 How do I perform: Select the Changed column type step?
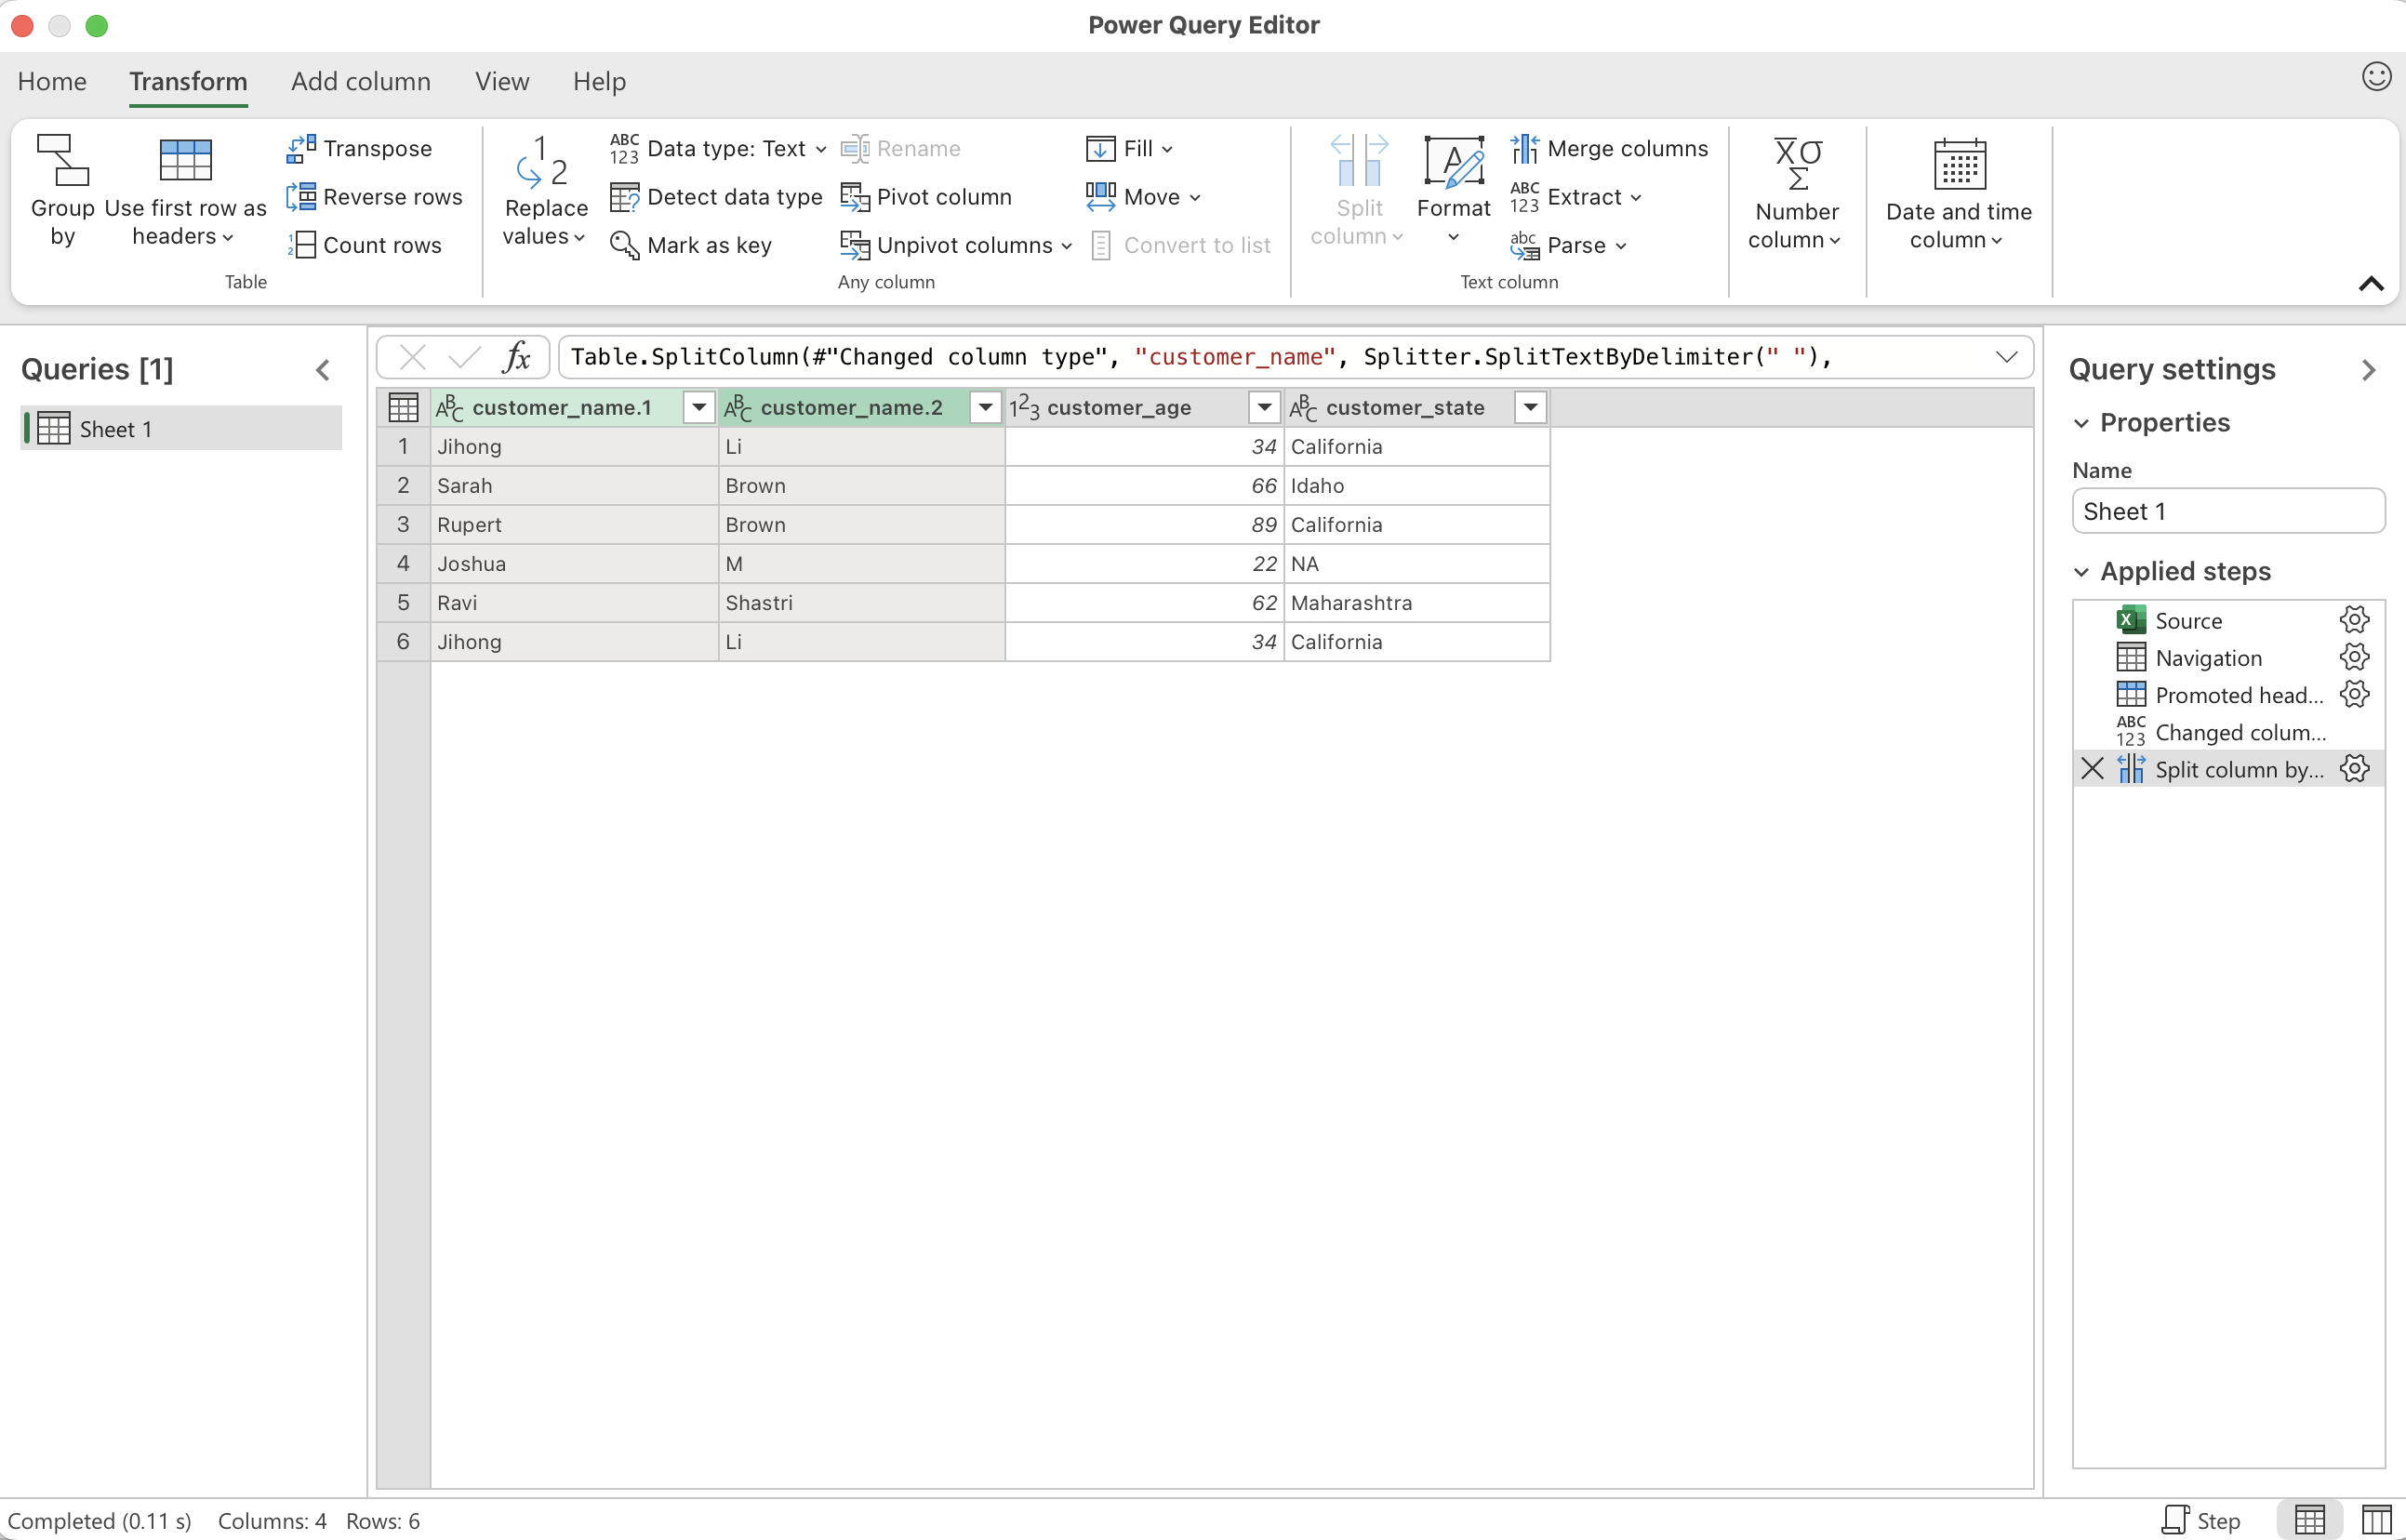2239,732
